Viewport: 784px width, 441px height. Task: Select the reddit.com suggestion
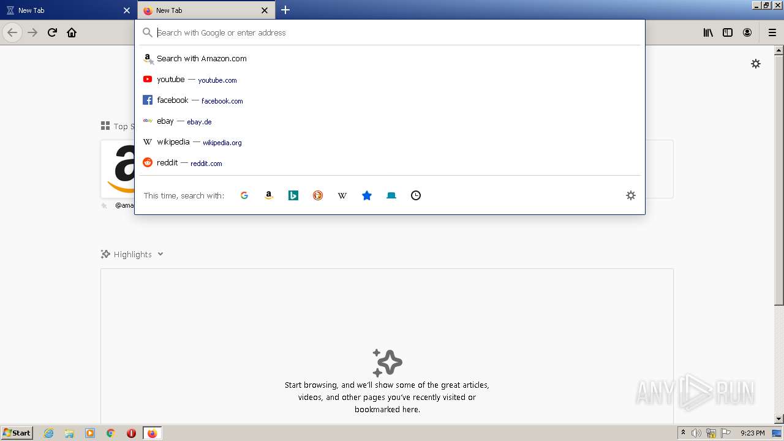390,163
